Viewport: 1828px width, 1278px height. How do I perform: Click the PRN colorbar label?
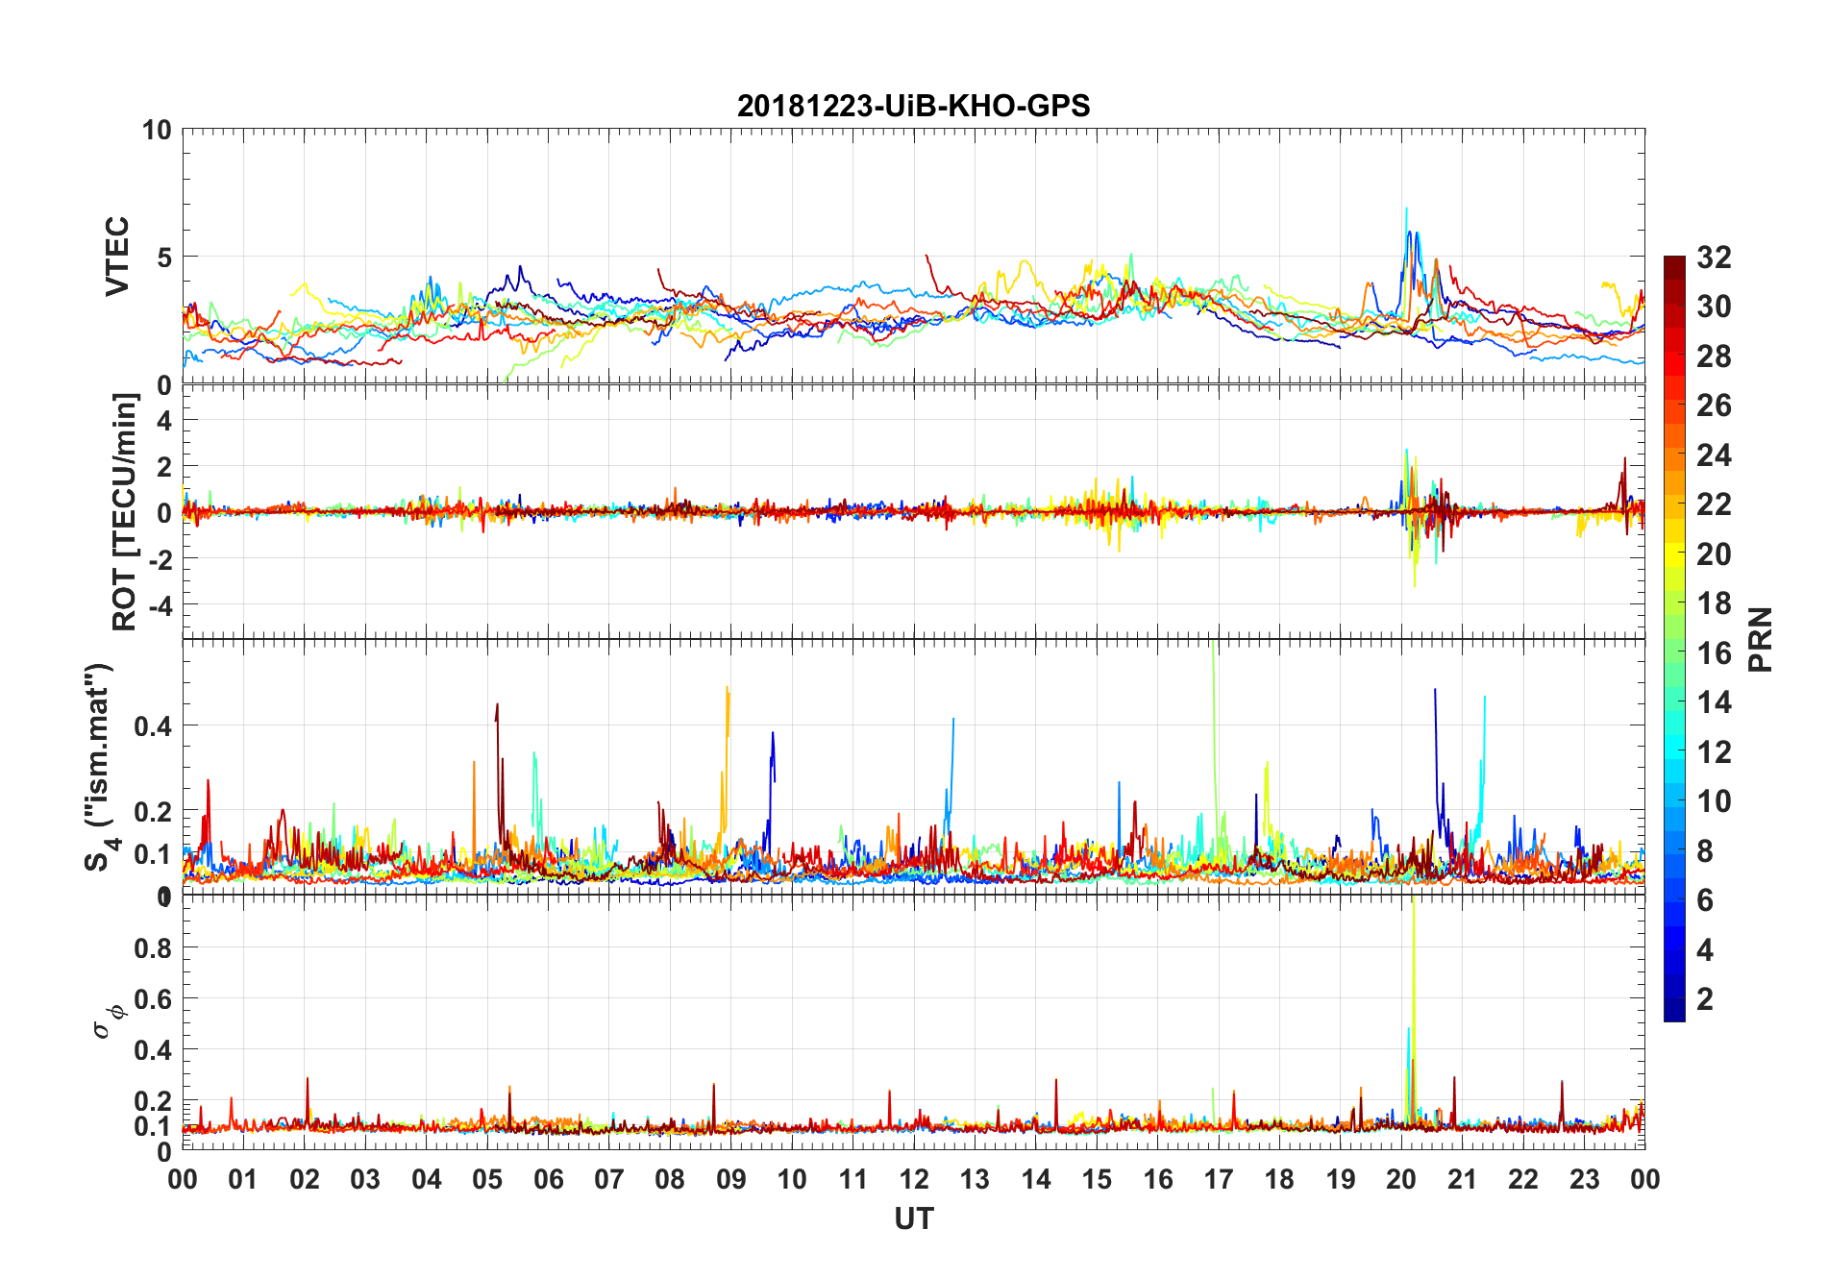click(x=1761, y=639)
